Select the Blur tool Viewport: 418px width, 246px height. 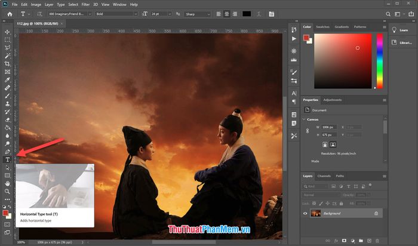[x=7, y=136]
